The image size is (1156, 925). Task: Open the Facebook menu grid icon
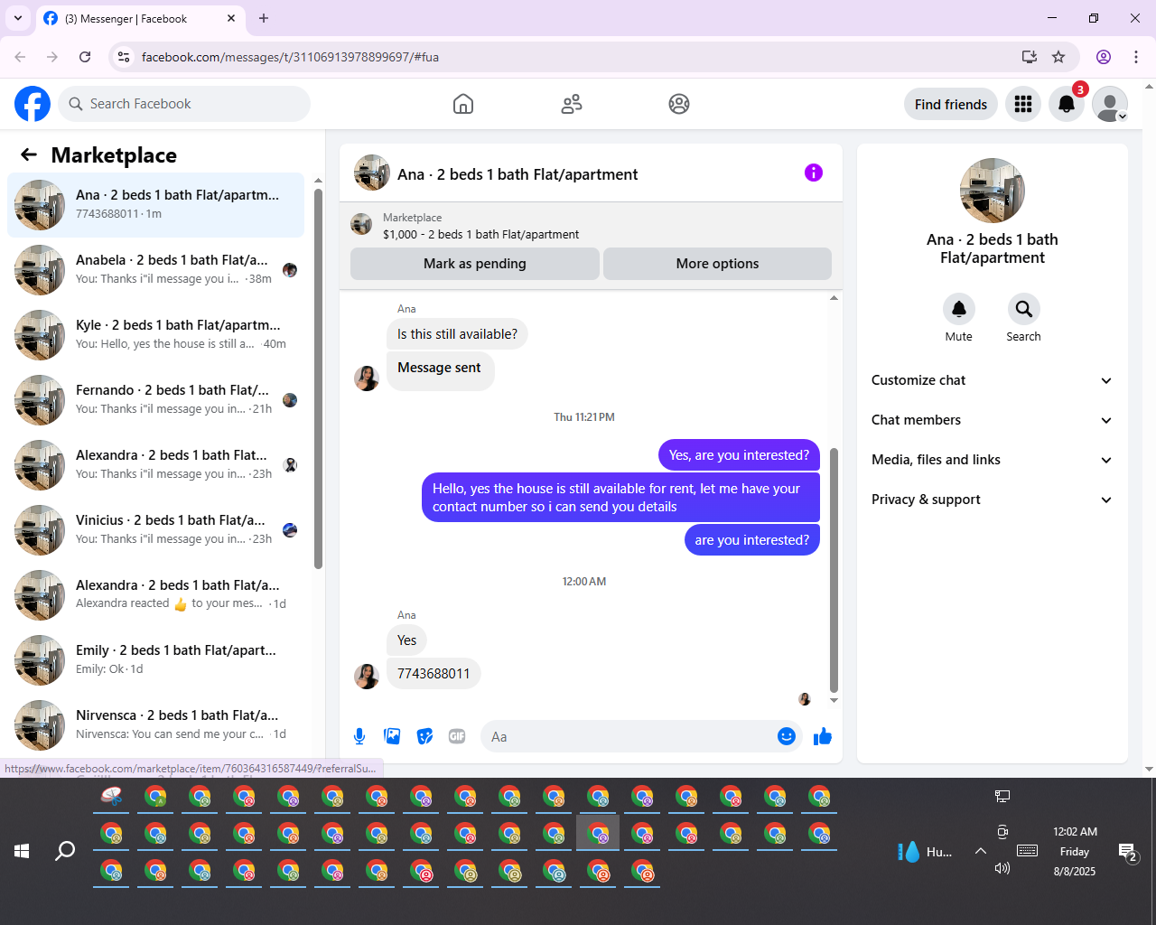click(1023, 104)
